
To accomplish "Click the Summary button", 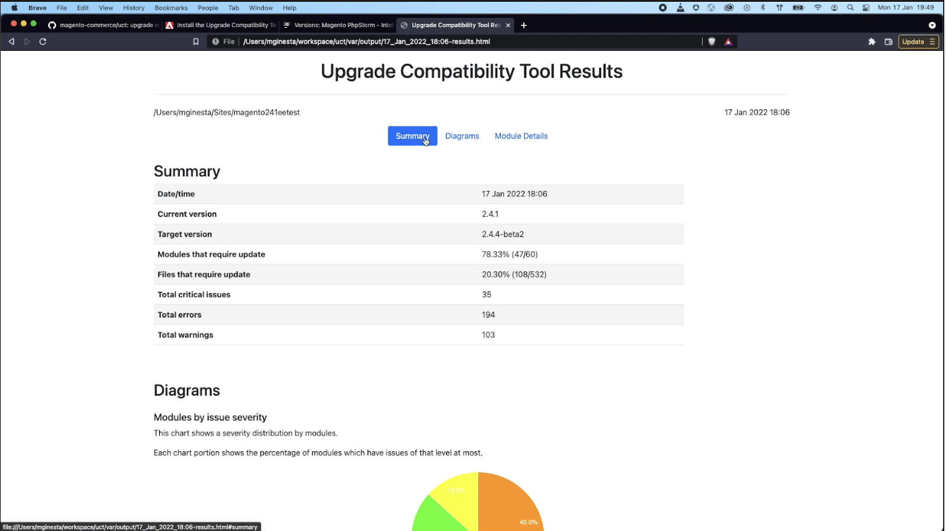I will (x=413, y=136).
